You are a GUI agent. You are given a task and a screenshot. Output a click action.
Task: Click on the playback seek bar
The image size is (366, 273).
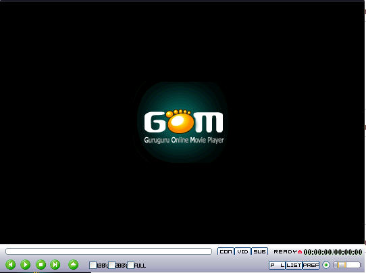click(x=109, y=251)
